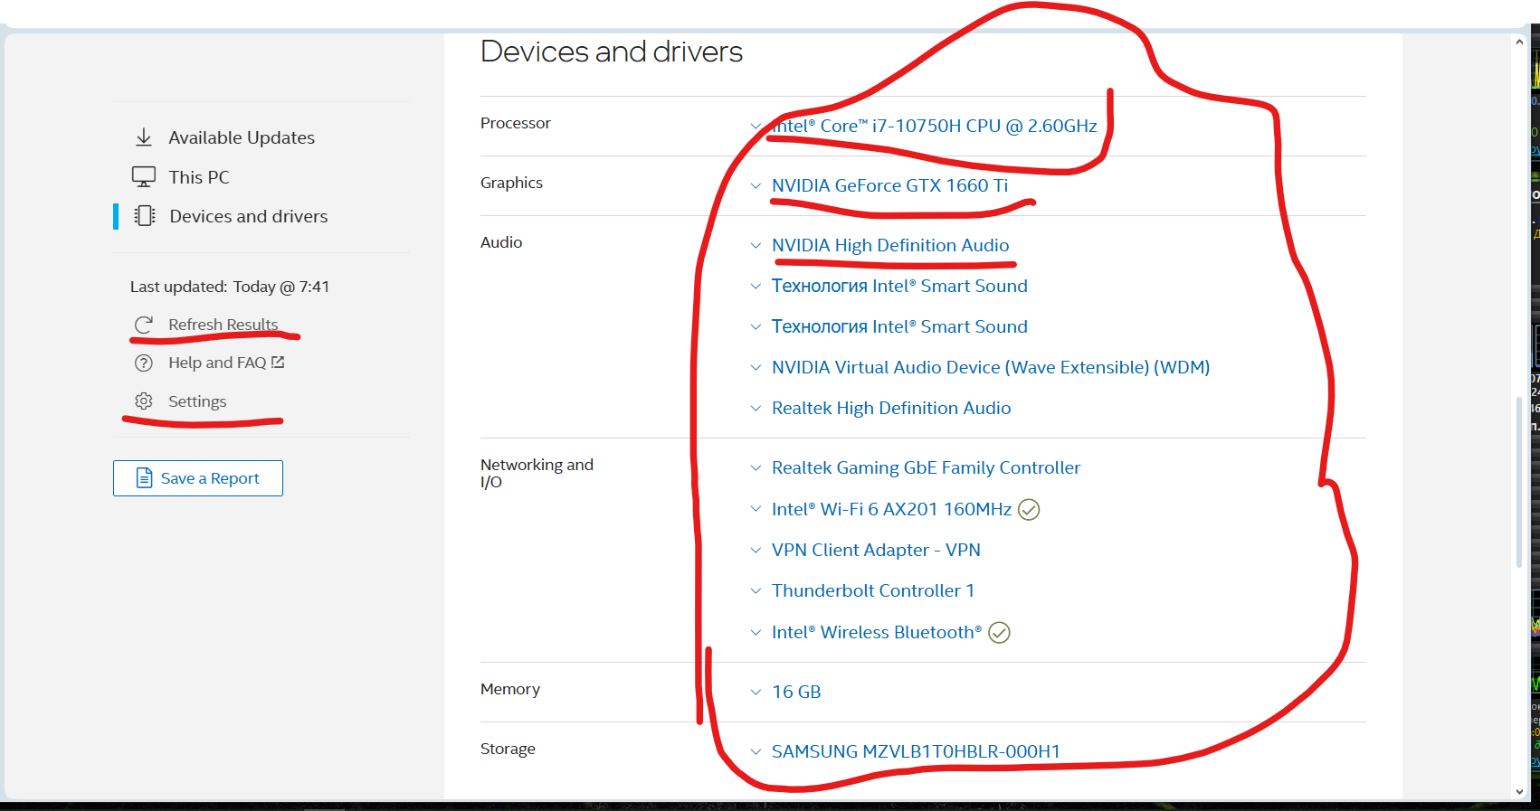Click the Devices and drivers page heading
The image size is (1540, 811).
coord(612,52)
